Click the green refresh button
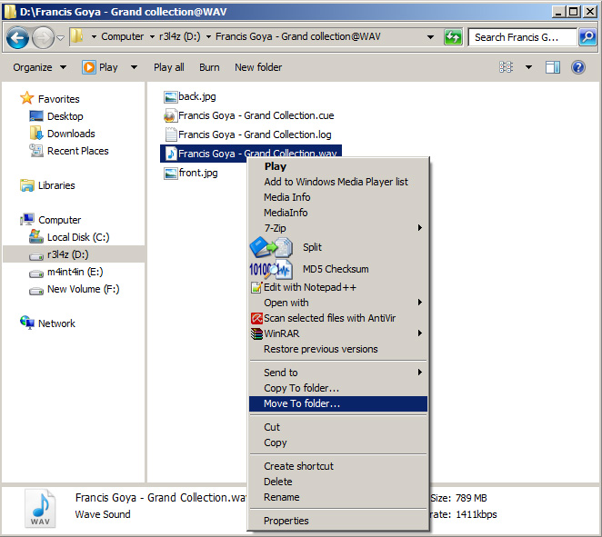602x537 pixels. click(x=453, y=37)
